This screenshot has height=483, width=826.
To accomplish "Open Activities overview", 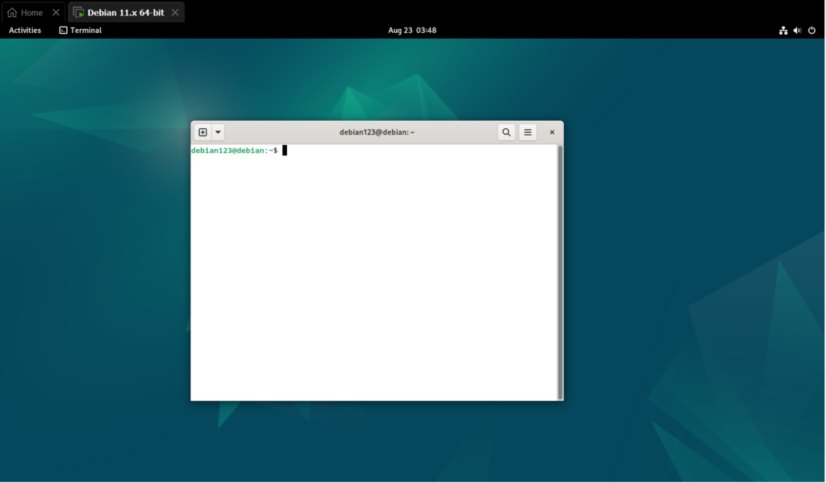I will [x=24, y=30].
